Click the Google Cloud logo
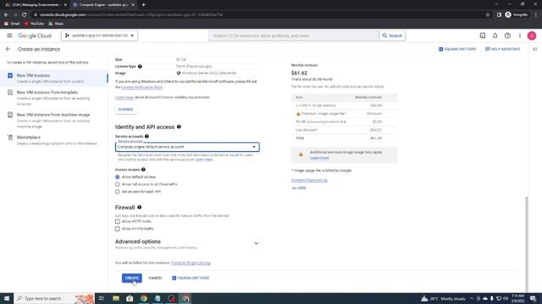 point(35,35)
